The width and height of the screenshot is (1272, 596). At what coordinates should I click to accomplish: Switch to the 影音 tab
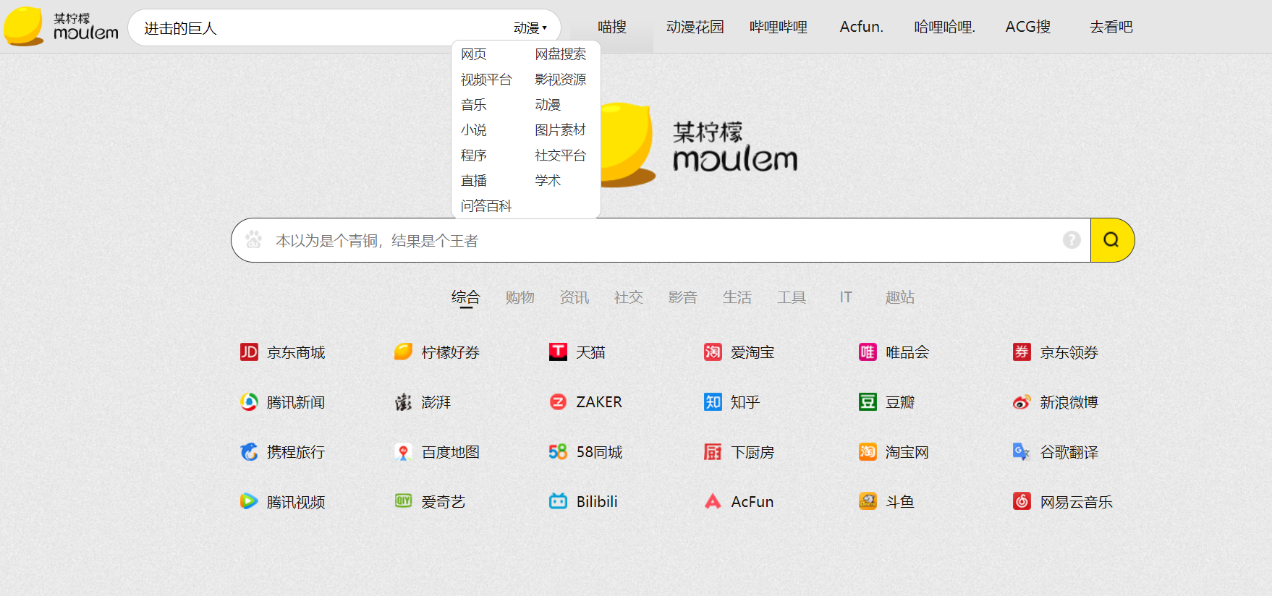point(683,297)
